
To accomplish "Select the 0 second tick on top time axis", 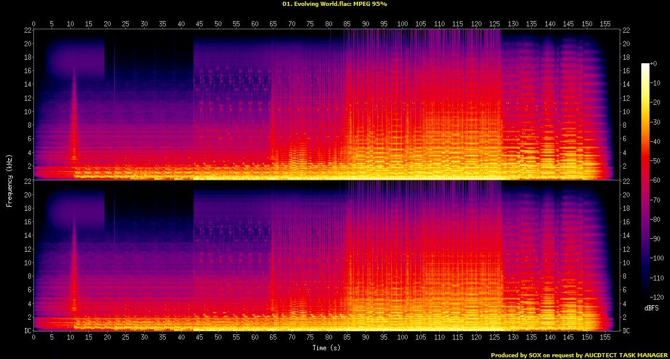I will pos(34,23).
